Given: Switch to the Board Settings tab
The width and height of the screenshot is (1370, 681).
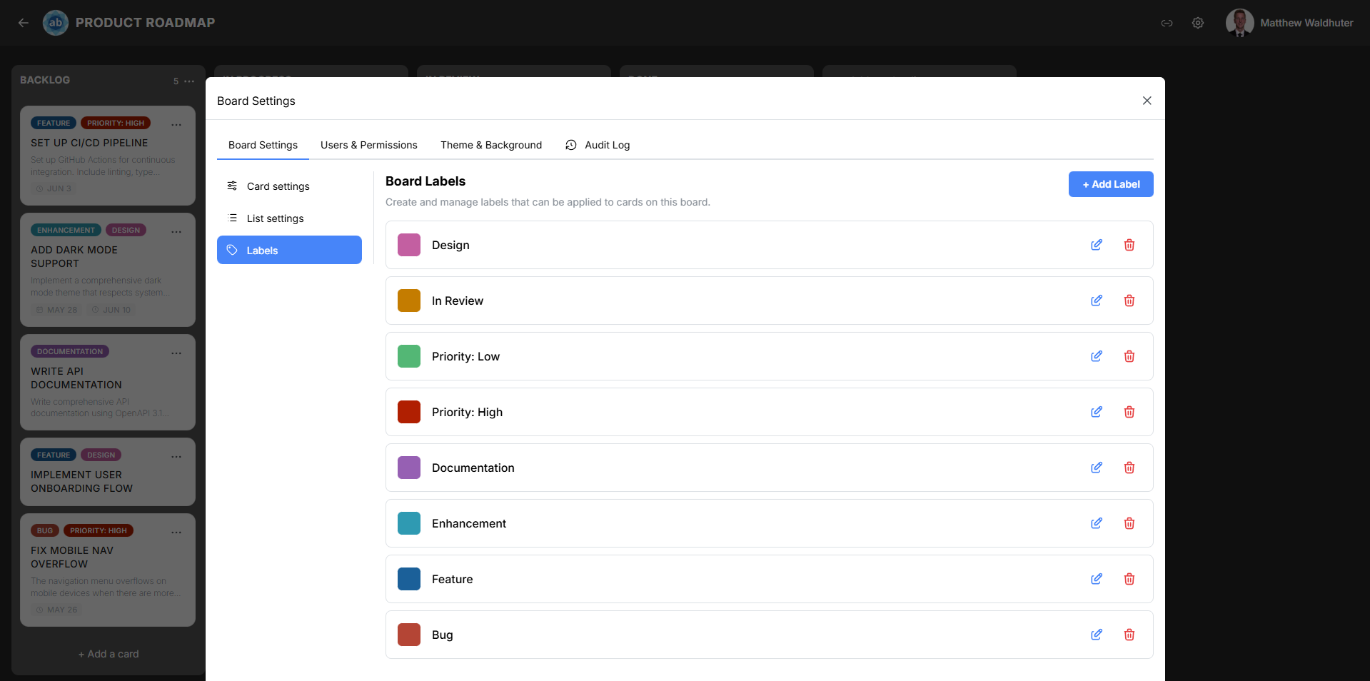Looking at the screenshot, I should pos(263,145).
